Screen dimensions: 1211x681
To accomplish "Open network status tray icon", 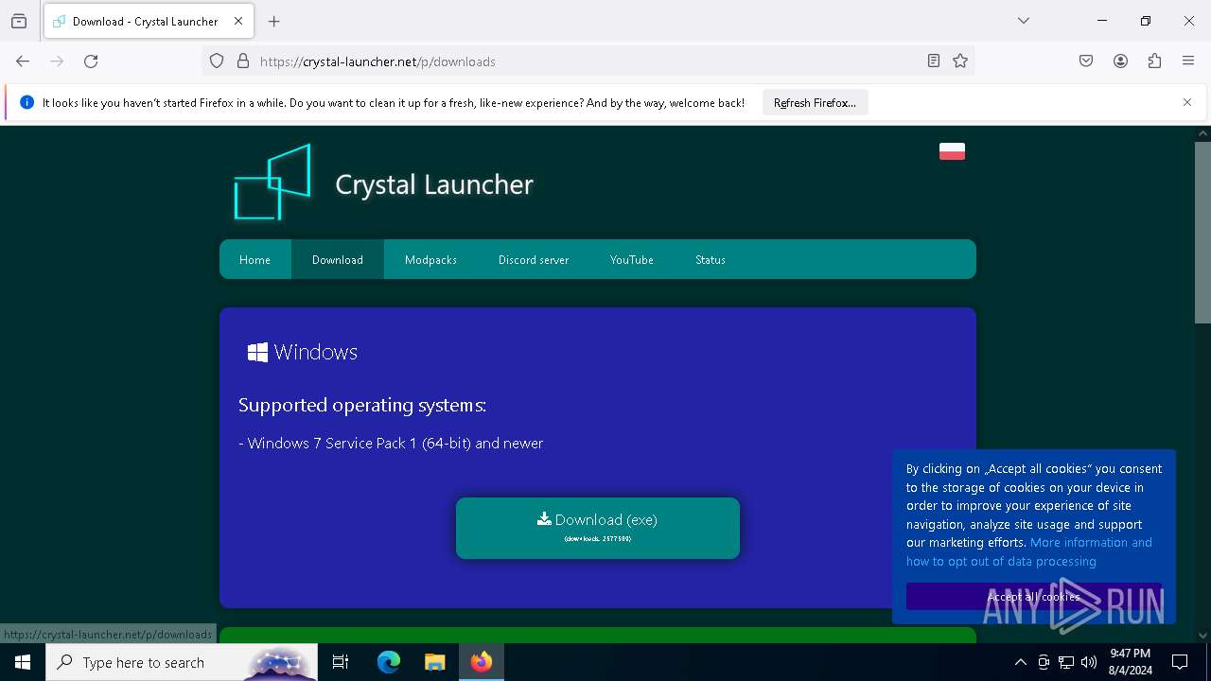I will (x=1066, y=662).
